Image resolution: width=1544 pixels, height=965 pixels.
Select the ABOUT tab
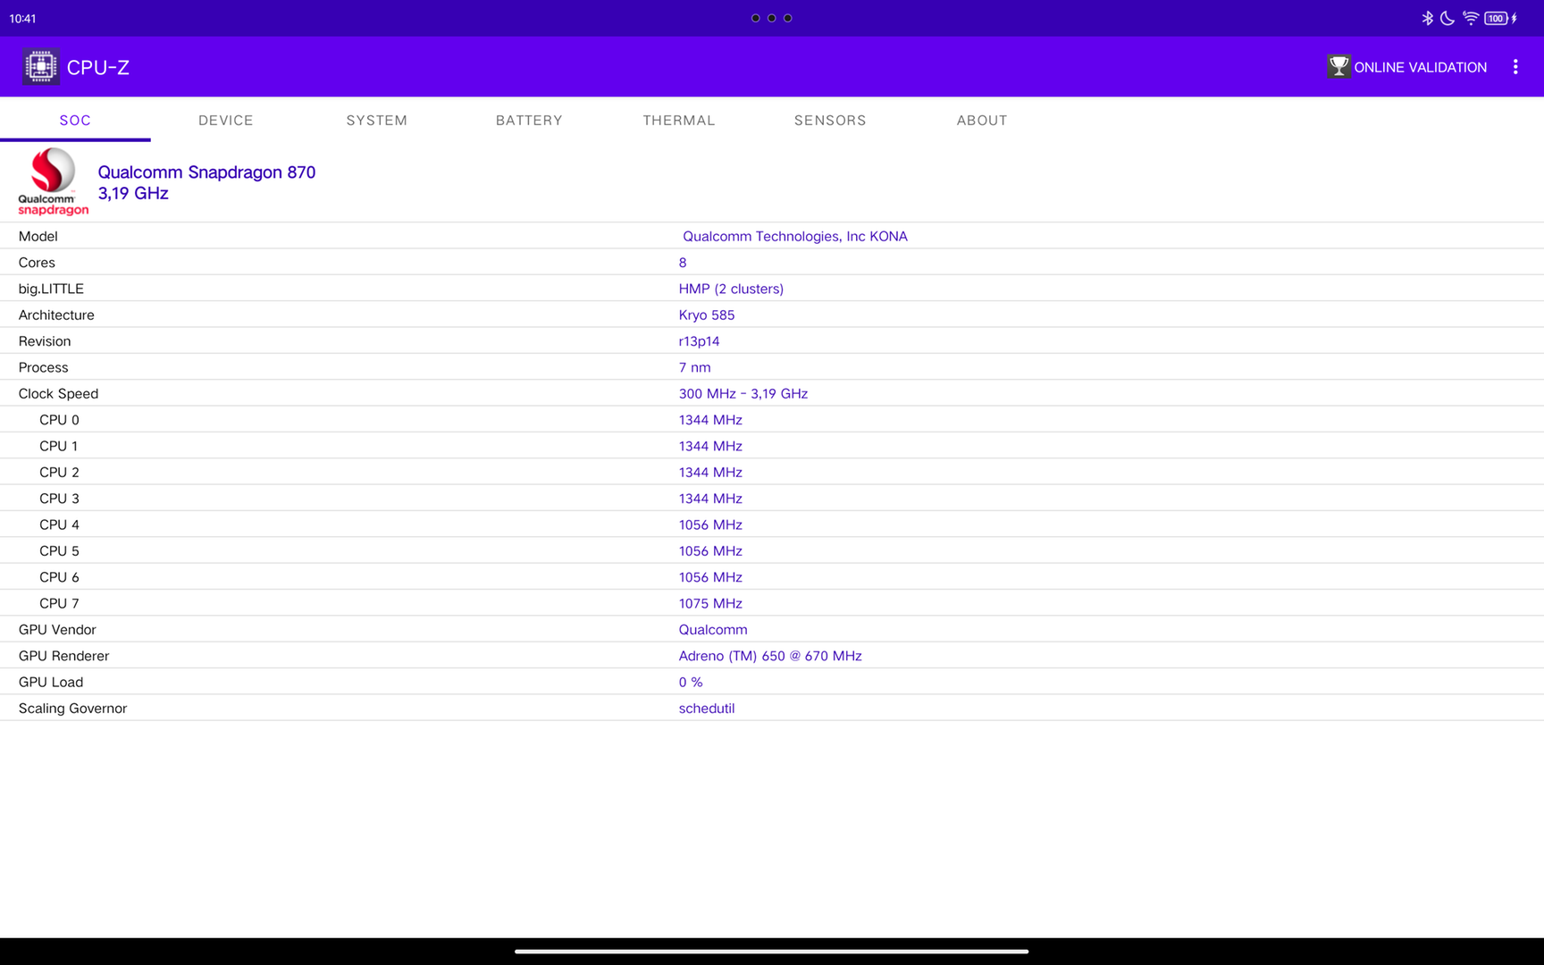[x=982, y=120]
